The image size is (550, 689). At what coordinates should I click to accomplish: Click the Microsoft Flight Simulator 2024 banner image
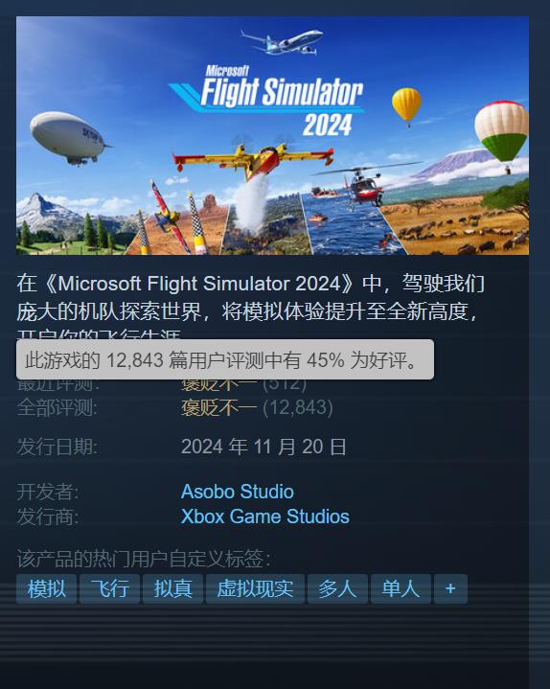(272, 135)
